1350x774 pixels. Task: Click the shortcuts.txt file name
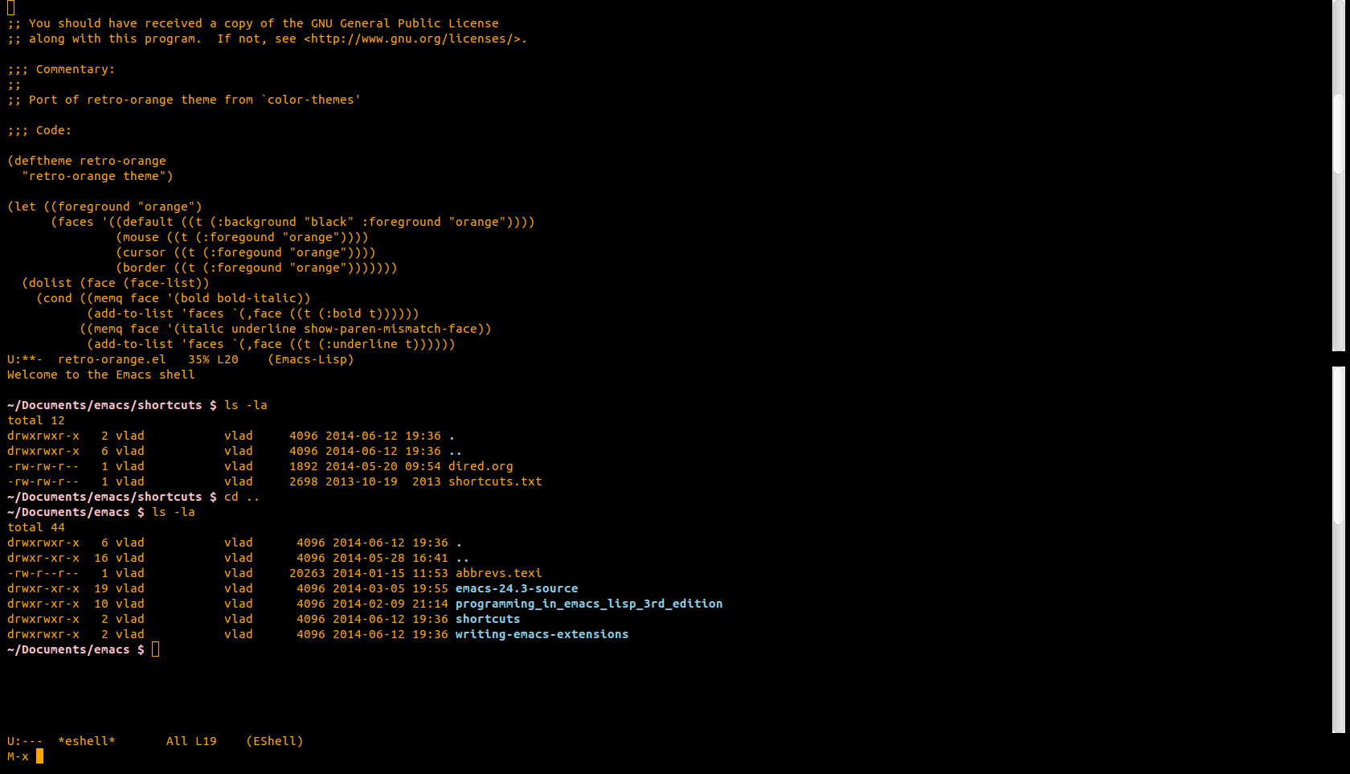point(495,481)
